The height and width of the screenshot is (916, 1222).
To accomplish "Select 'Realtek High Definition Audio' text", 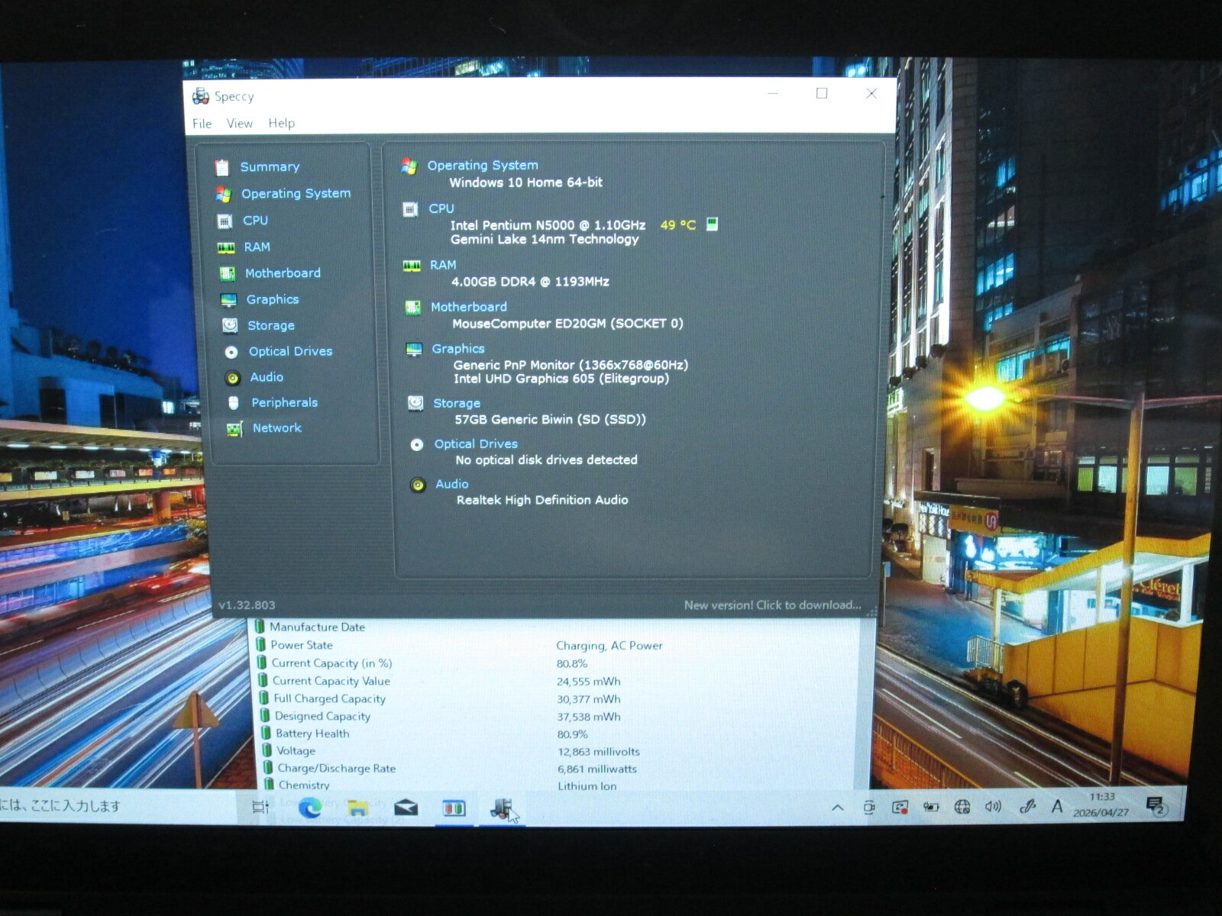I will point(542,500).
